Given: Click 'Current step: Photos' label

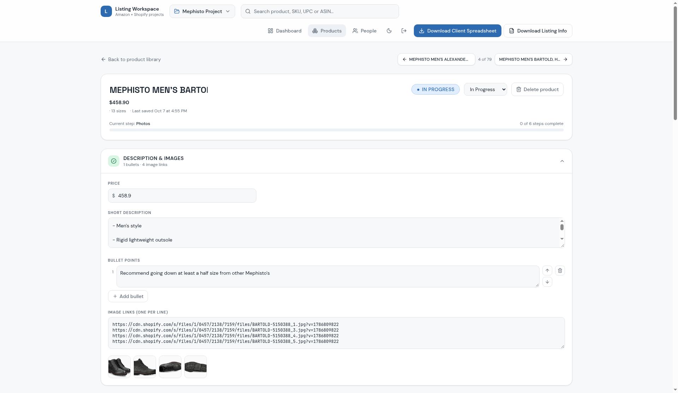Looking at the screenshot, I should pyautogui.click(x=130, y=124).
